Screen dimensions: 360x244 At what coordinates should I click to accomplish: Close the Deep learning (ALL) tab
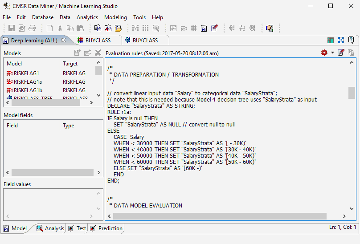pyautogui.click(x=63, y=40)
